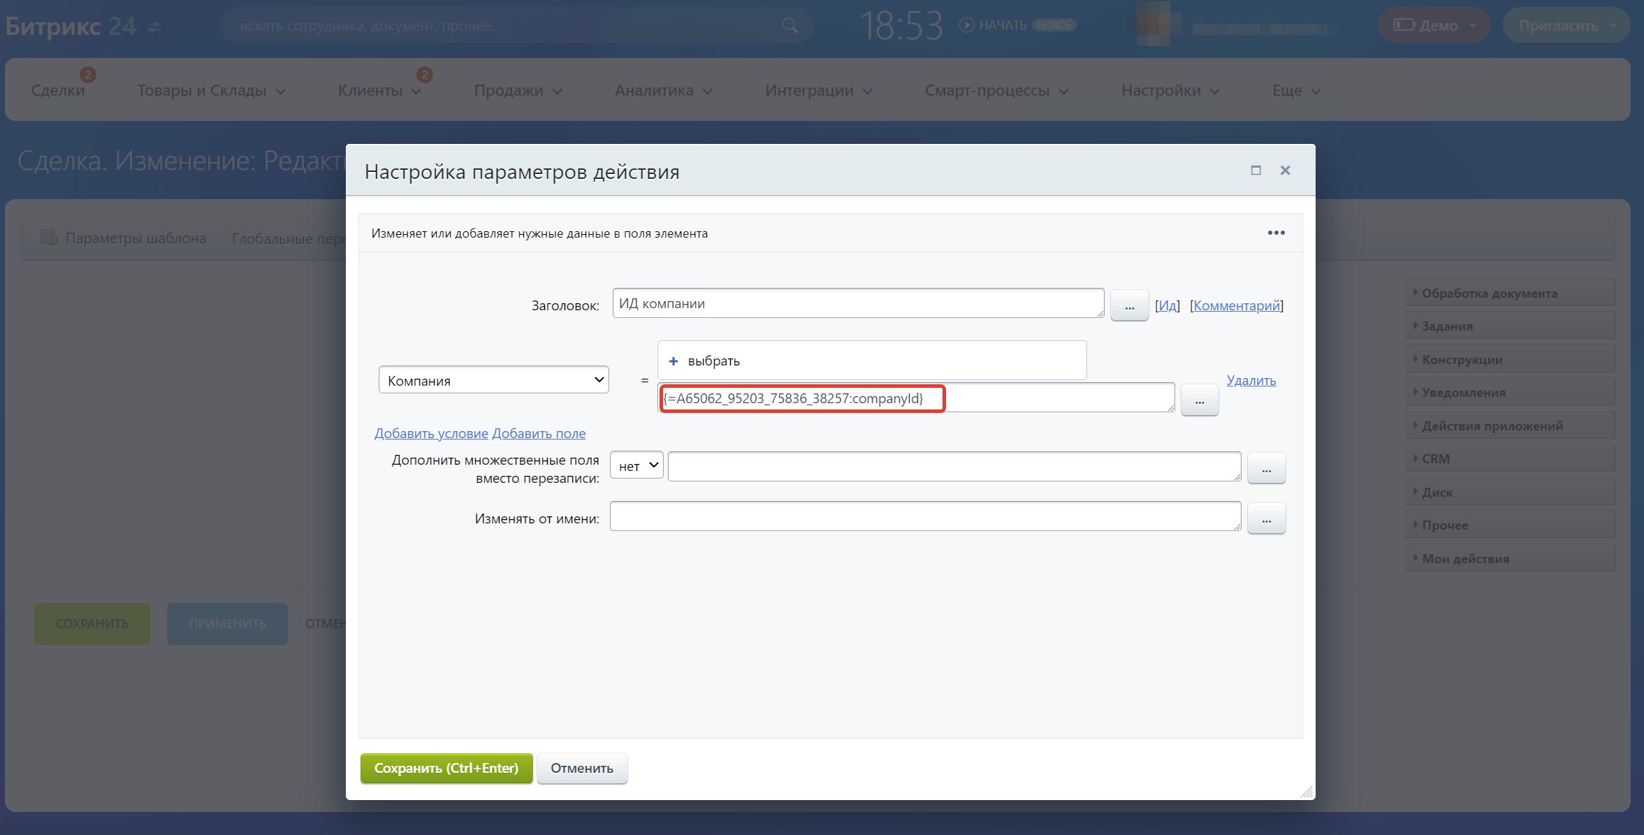Click the search magnifier icon in top bar
1644x835 pixels.
coord(790,26)
